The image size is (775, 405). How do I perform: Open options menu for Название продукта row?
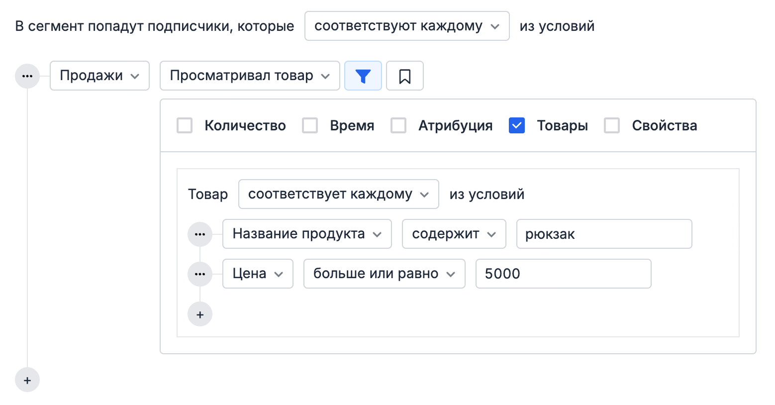200,234
